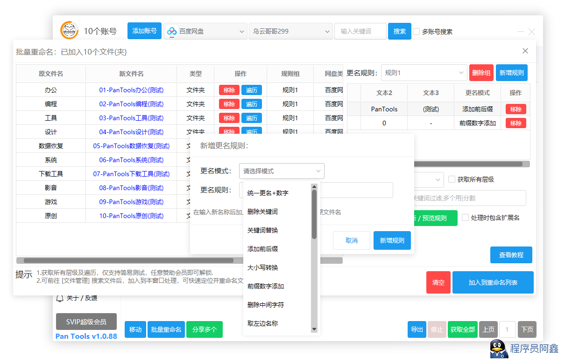Click 遍历 for the 编程 folder
Screen dimensions: 565x363
point(252,104)
